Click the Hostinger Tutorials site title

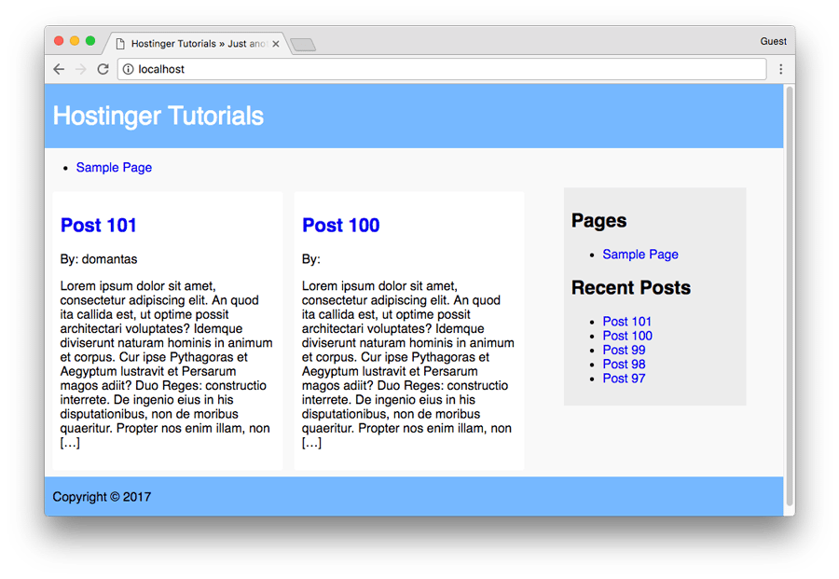click(158, 116)
